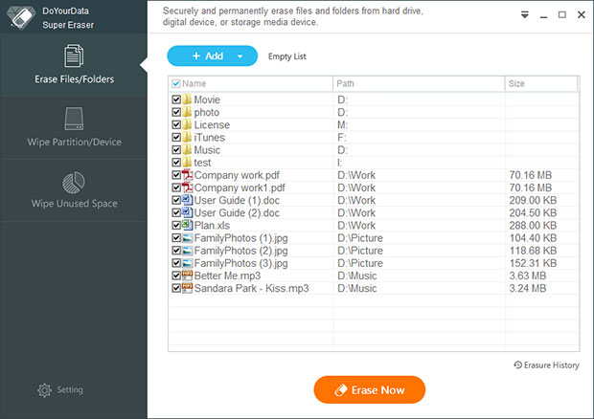Uncheck the Company work.pdf checkbox

tap(176, 175)
